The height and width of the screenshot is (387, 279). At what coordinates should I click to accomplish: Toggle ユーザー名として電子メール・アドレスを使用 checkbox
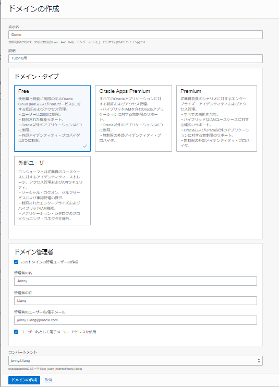[16, 332]
